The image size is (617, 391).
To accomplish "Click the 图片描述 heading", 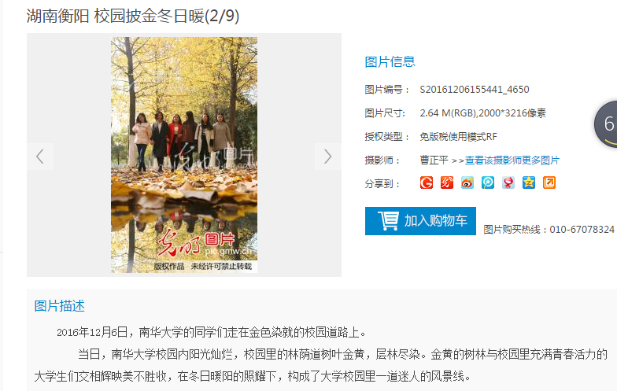I will pos(60,306).
